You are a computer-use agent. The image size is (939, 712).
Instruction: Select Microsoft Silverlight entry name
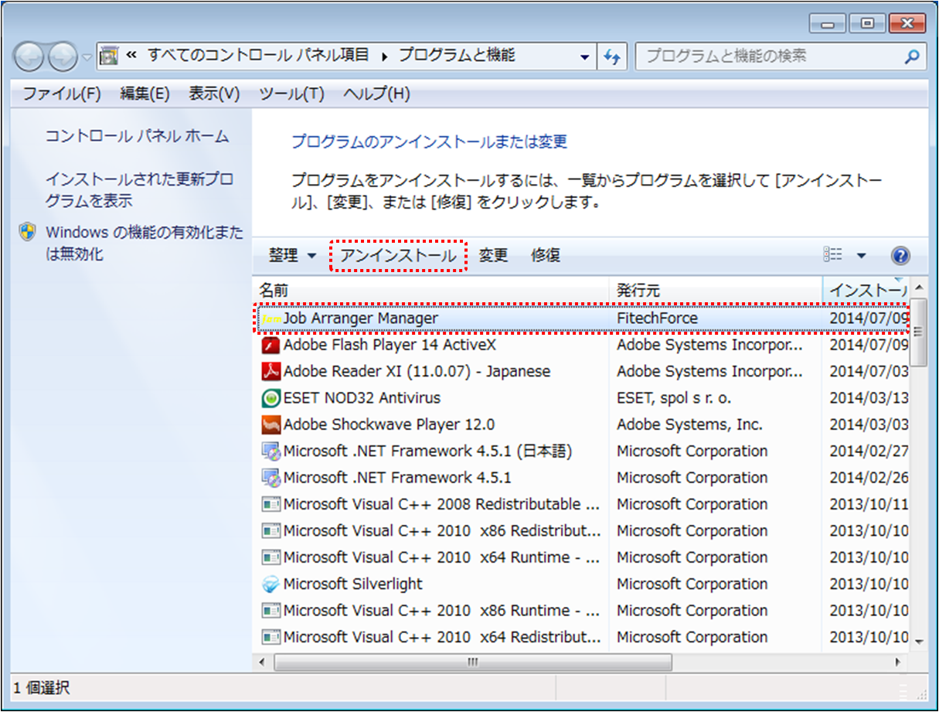352,584
